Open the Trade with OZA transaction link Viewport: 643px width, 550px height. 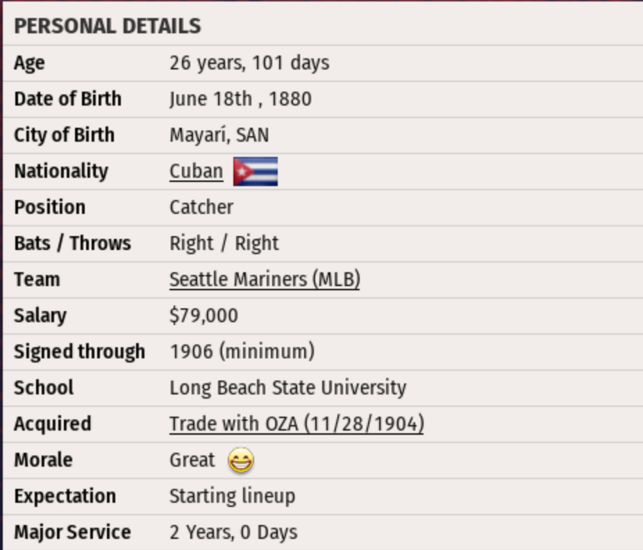pos(297,424)
